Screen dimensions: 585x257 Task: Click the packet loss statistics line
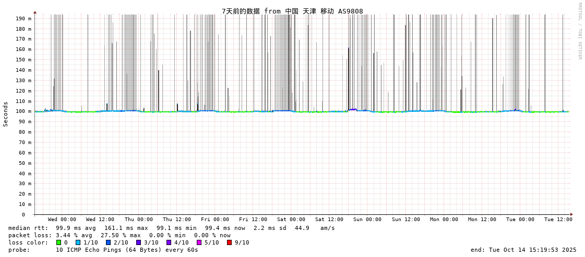(x=119, y=235)
